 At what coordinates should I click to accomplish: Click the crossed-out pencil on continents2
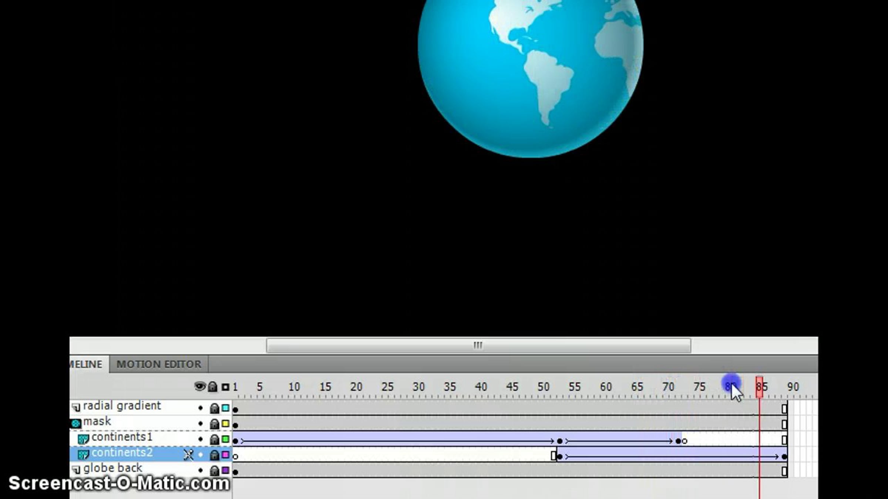coord(189,455)
